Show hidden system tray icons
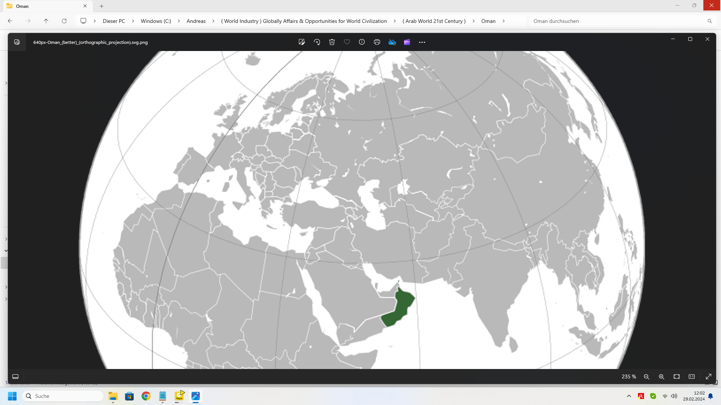The height and width of the screenshot is (405, 721). click(x=629, y=396)
